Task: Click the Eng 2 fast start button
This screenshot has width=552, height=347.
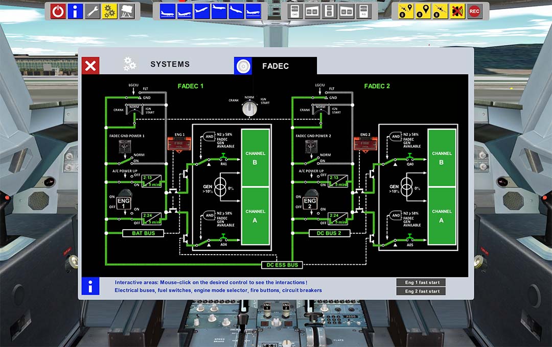Action: pyautogui.click(x=421, y=291)
